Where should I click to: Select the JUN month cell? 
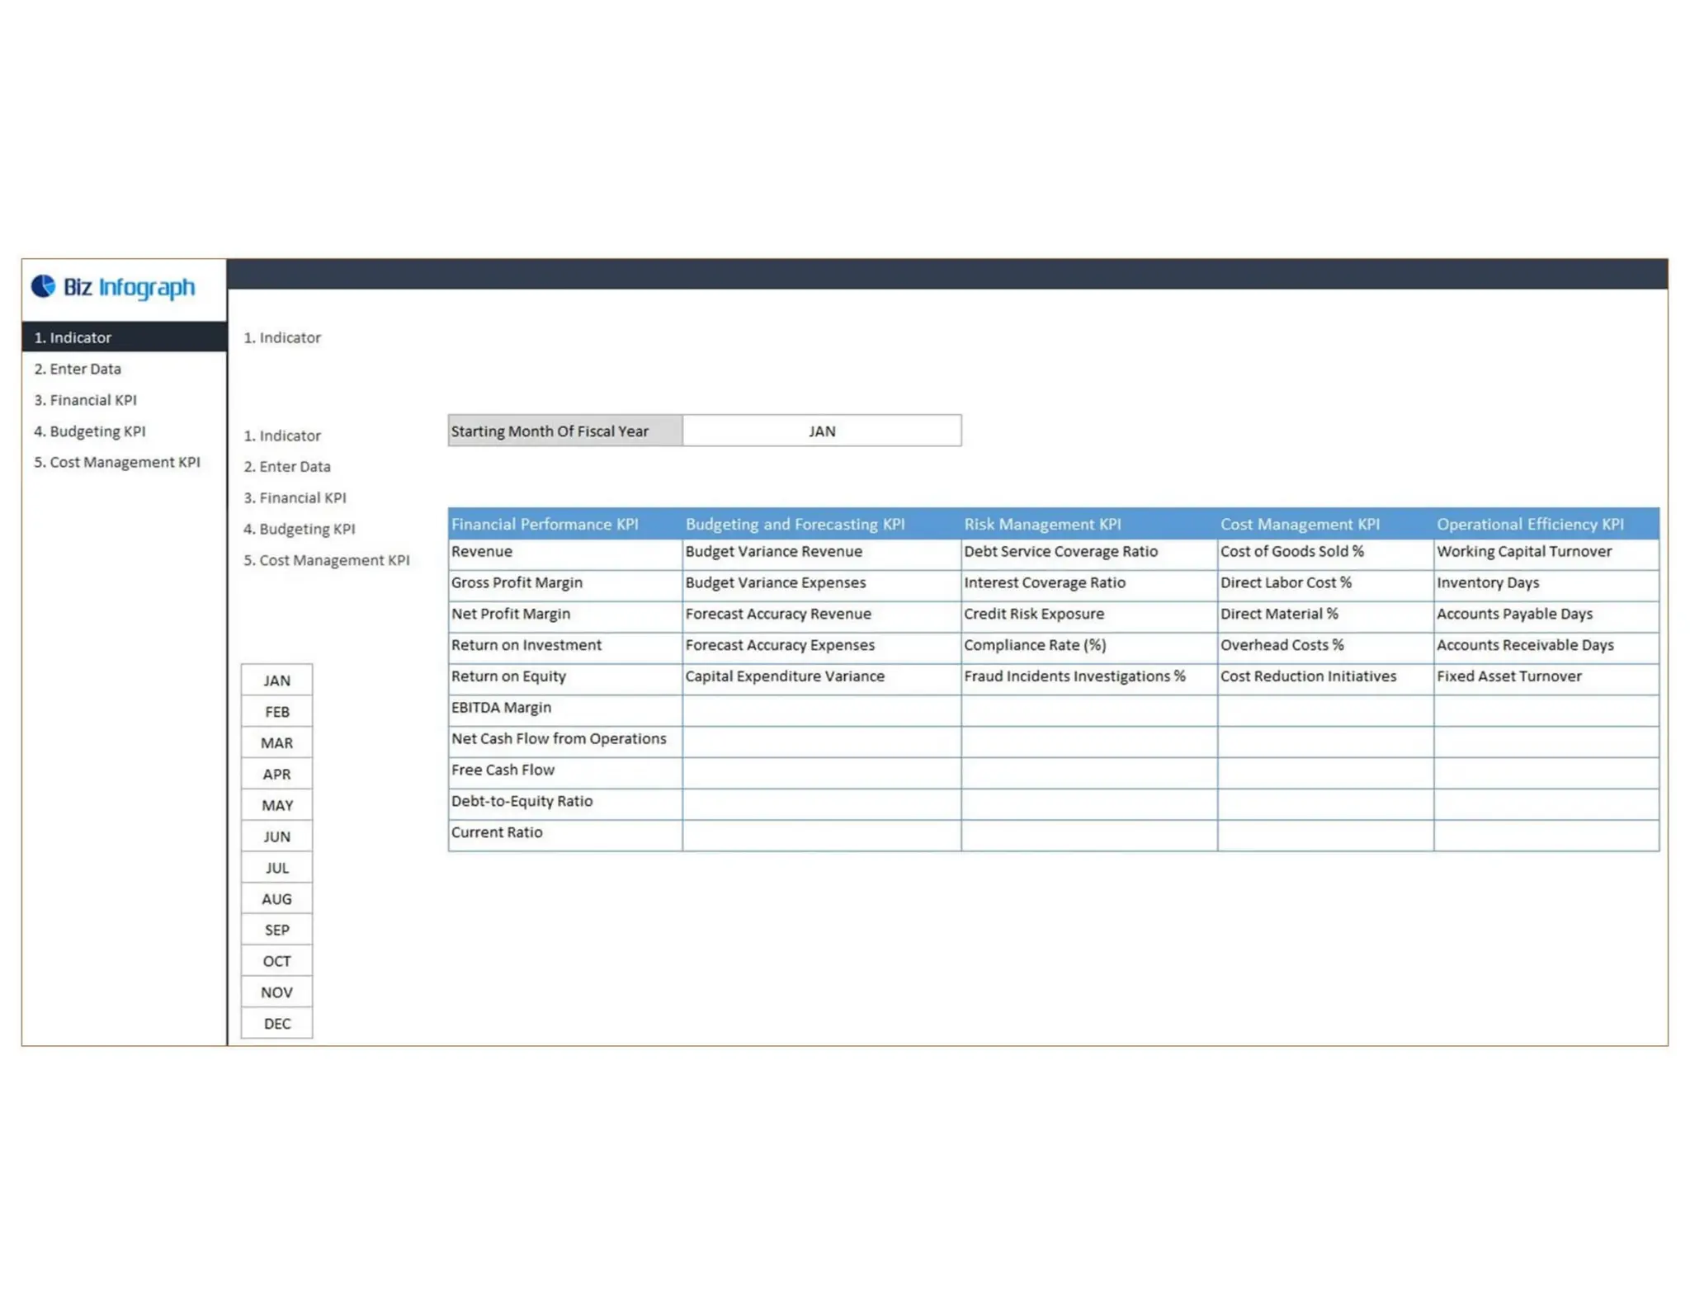click(276, 836)
